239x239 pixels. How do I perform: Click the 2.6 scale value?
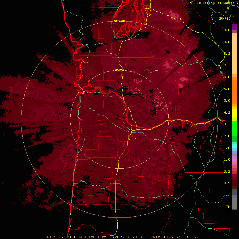click(227, 136)
